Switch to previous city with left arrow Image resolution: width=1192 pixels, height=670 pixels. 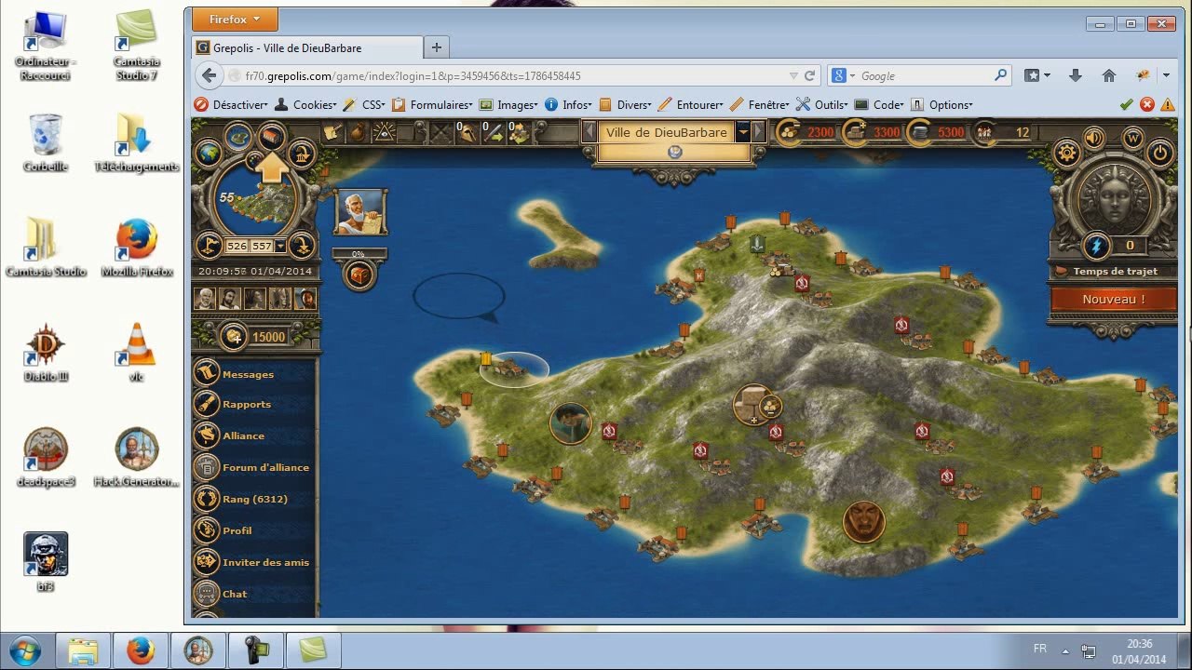pyautogui.click(x=589, y=132)
